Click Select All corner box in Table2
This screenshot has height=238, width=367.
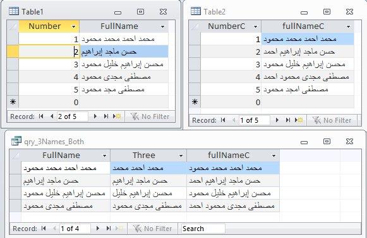pyautogui.click(x=195, y=26)
